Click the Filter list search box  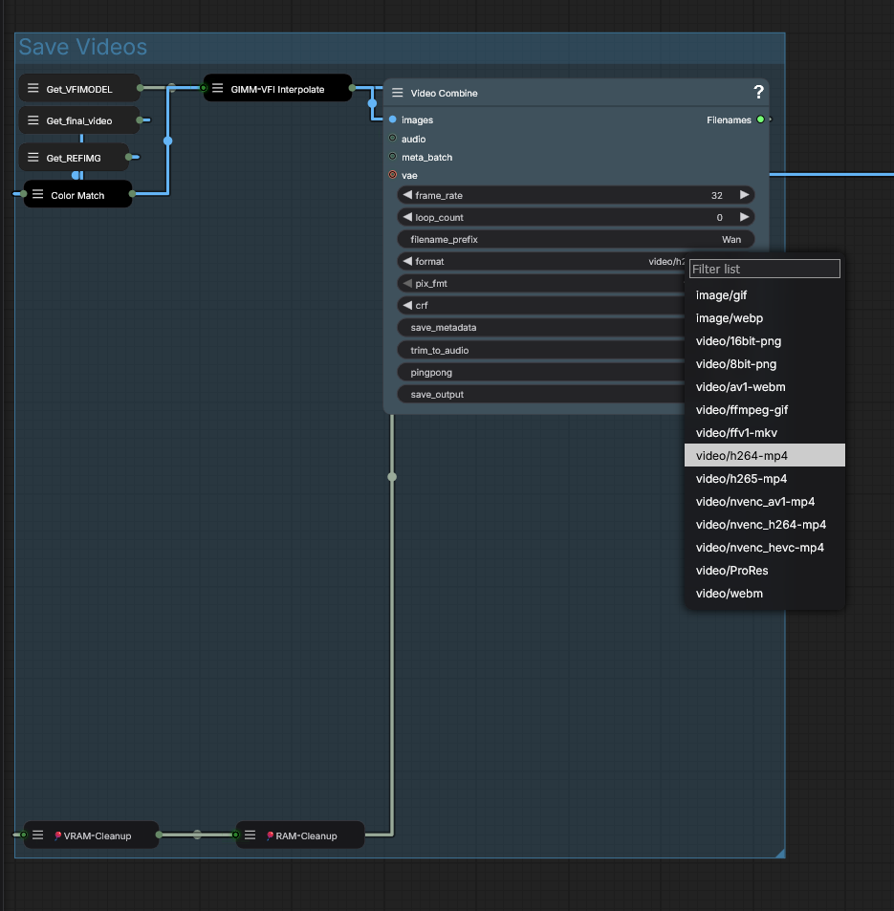[x=764, y=269]
